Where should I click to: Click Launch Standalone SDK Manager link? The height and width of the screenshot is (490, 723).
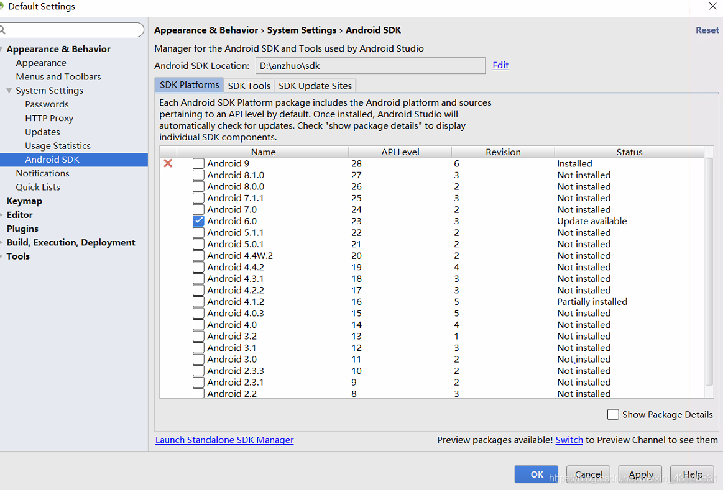pyautogui.click(x=224, y=440)
